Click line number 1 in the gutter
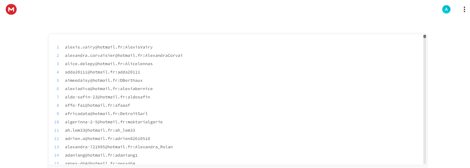Viewport: 470px width, 168px height. pos(58,47)
